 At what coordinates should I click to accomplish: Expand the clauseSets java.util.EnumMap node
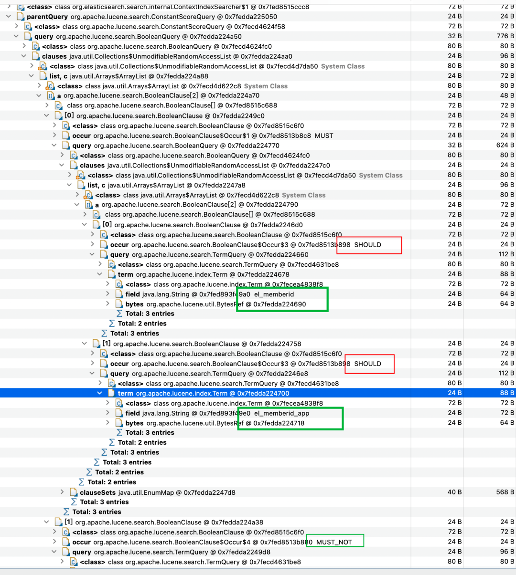(x=62, y=492)
